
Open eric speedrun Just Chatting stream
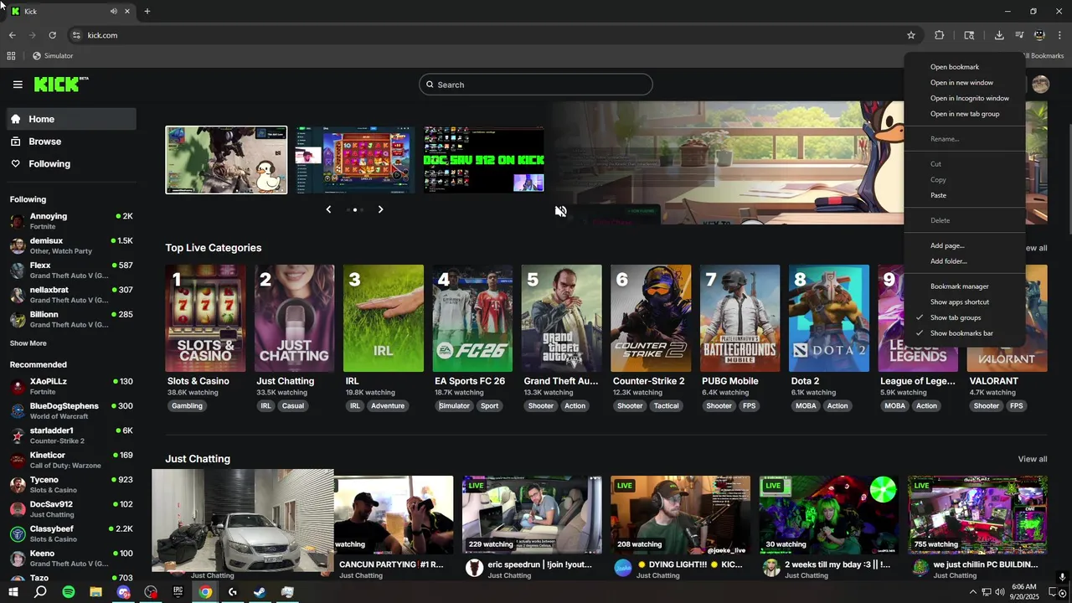[532, 515]
